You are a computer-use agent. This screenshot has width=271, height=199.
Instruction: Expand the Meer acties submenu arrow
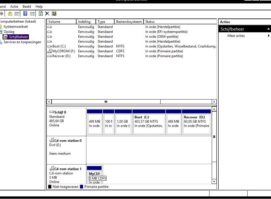coord(269,36)
